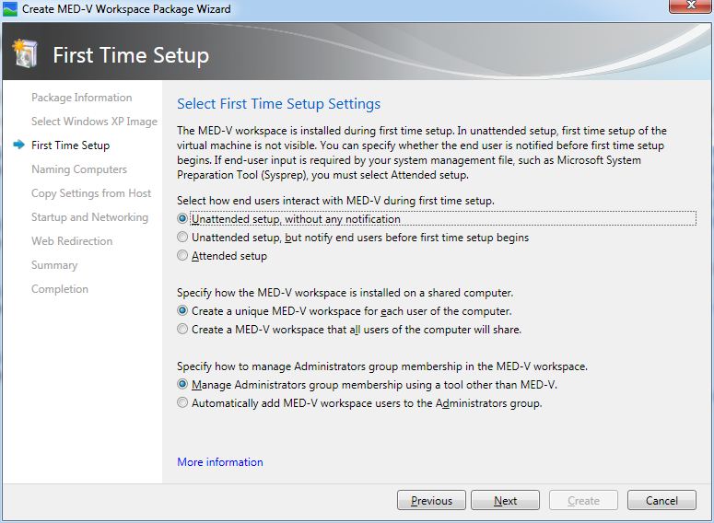Click the wizard header setup box icon
Screen dimensions: 714x523
coord(26,53)
